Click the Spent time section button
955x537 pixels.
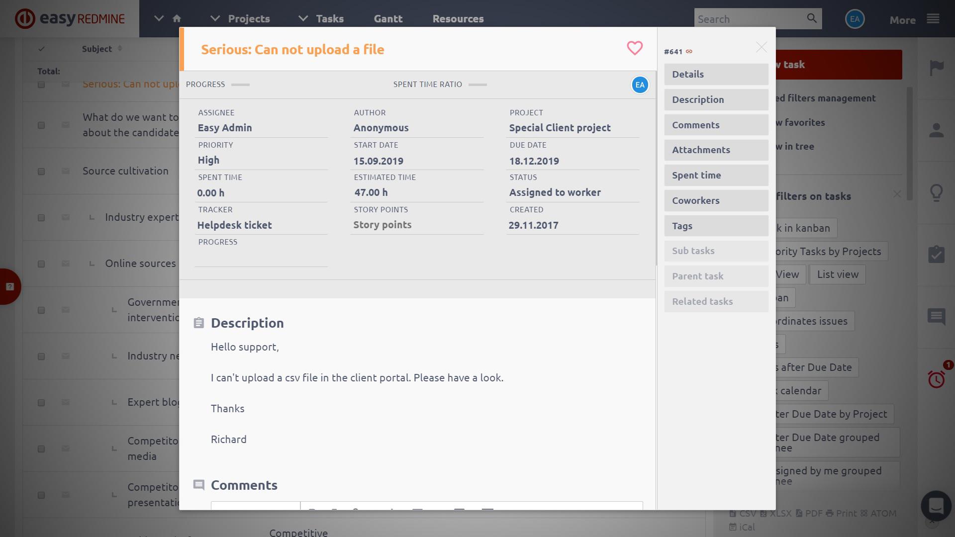point(716,175)
